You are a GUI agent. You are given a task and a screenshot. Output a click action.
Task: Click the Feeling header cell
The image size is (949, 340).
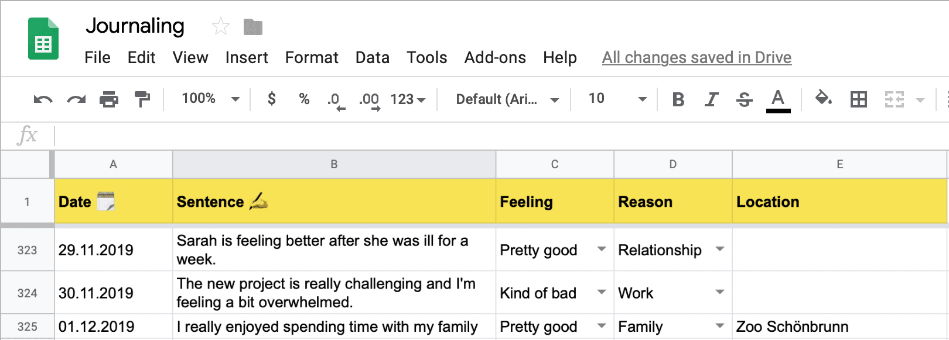555,202
